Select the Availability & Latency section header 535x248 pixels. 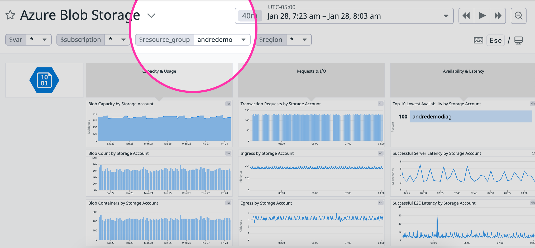(463, 71)
